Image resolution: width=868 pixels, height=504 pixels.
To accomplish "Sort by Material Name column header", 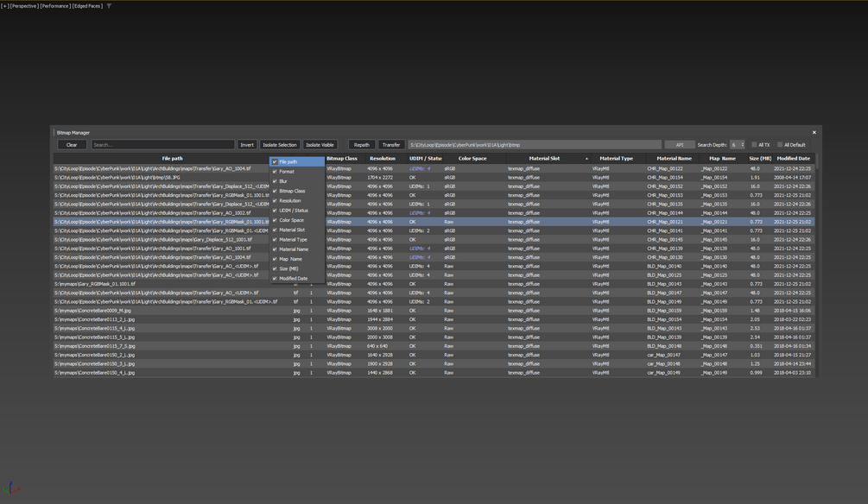I will click(x=674, y=159).
